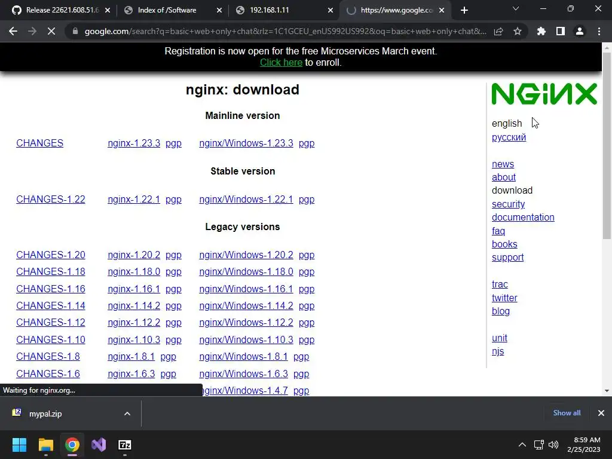Open pgp signature for nginx-1.10.3
The image size is (612, 459).
[173, 340]
